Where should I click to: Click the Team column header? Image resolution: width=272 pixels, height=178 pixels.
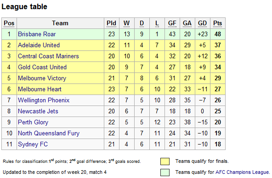(x=60, y=23)
